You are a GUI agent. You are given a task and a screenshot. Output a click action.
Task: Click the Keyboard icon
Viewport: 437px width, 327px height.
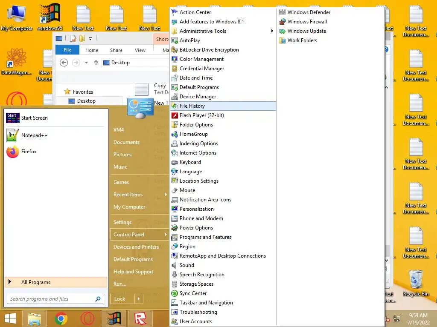175,162
